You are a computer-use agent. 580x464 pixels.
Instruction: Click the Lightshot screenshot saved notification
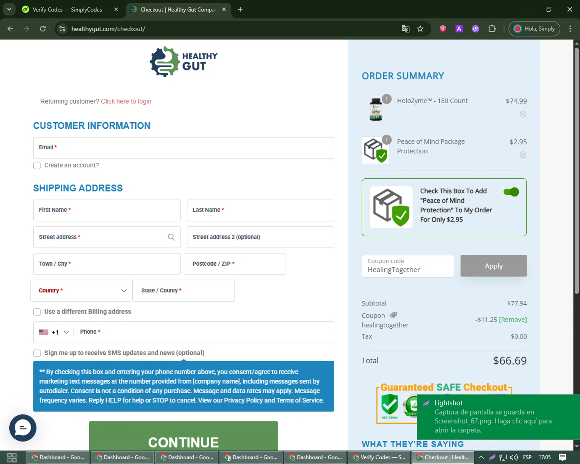[498, 417]
